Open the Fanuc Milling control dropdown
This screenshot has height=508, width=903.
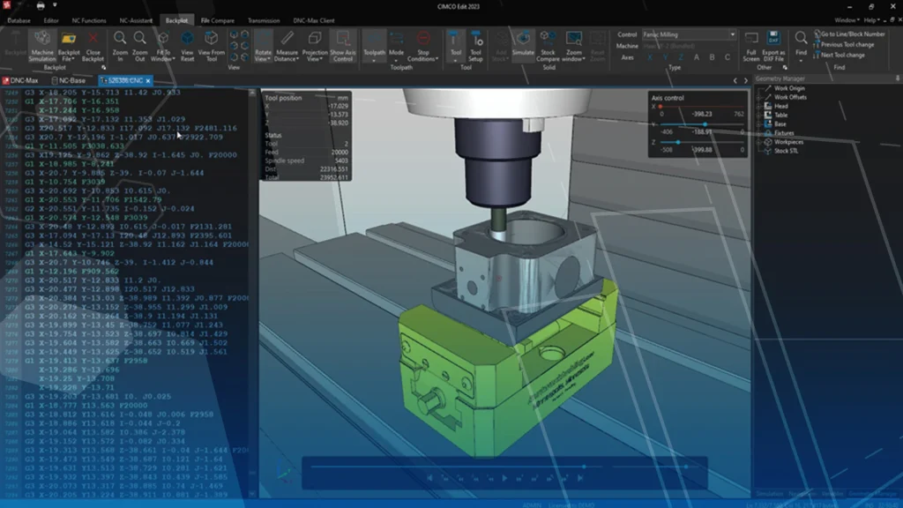pyautogui.click(x=733, y=35)
